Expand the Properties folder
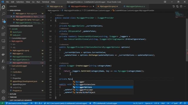Image resolution: width=188 pixels, height=105 pixels. coord(26,78)
